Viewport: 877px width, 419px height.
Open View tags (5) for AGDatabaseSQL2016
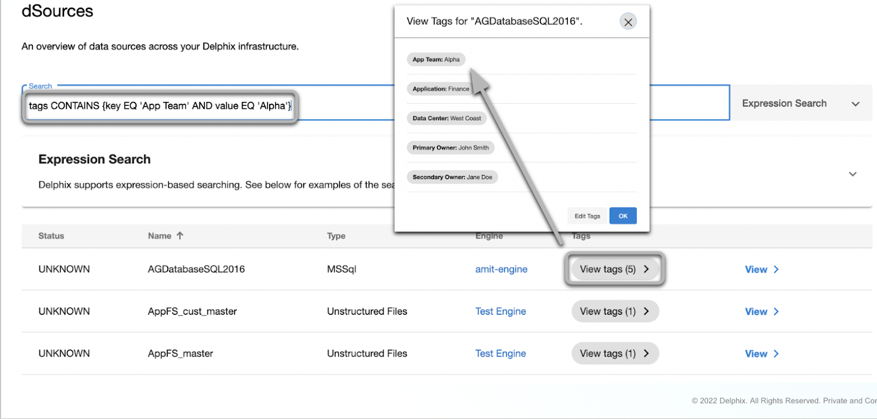614,269
